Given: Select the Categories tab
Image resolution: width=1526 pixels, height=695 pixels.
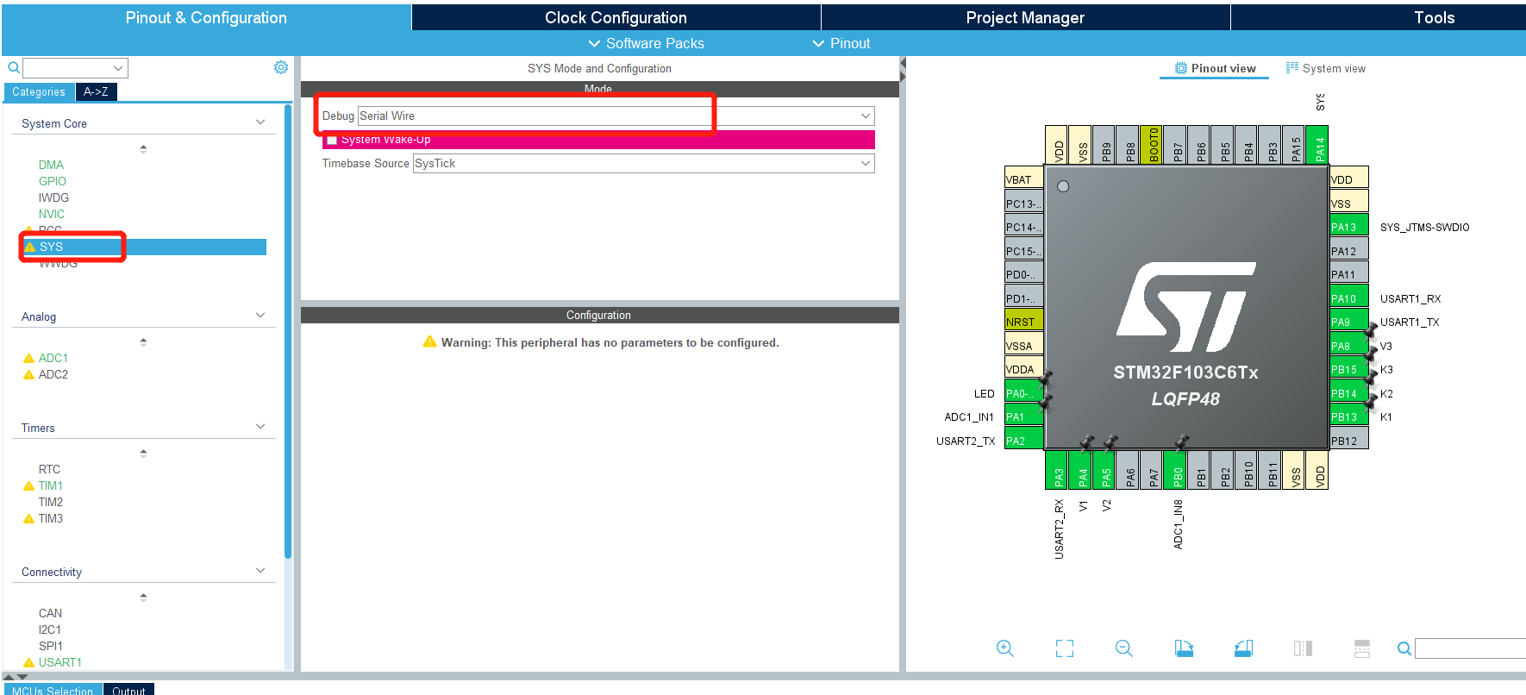Looking at the screenshot, I should [x=39, y=91].
